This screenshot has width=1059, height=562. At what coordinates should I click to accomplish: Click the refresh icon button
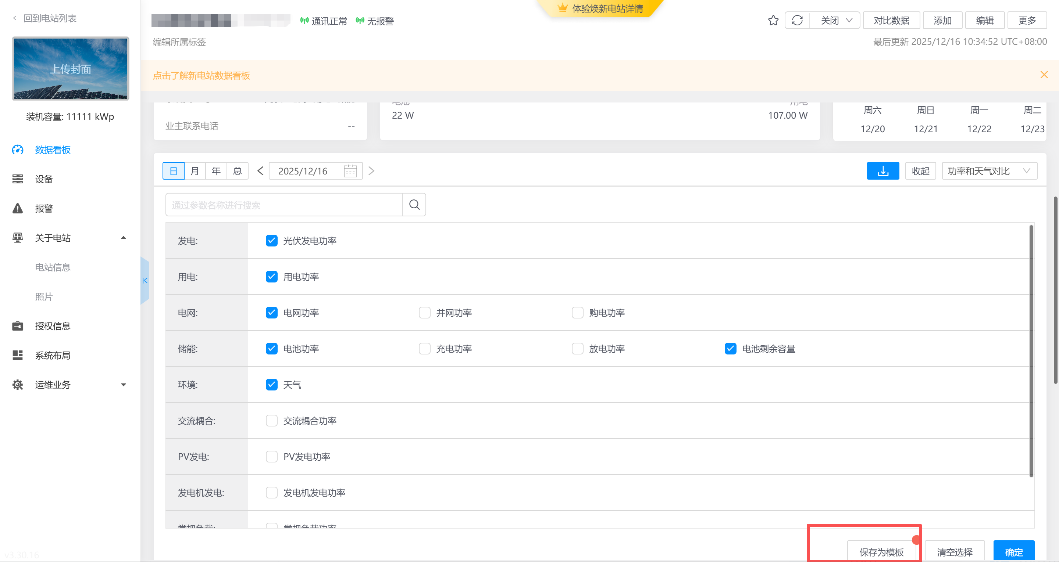(797, 21)
